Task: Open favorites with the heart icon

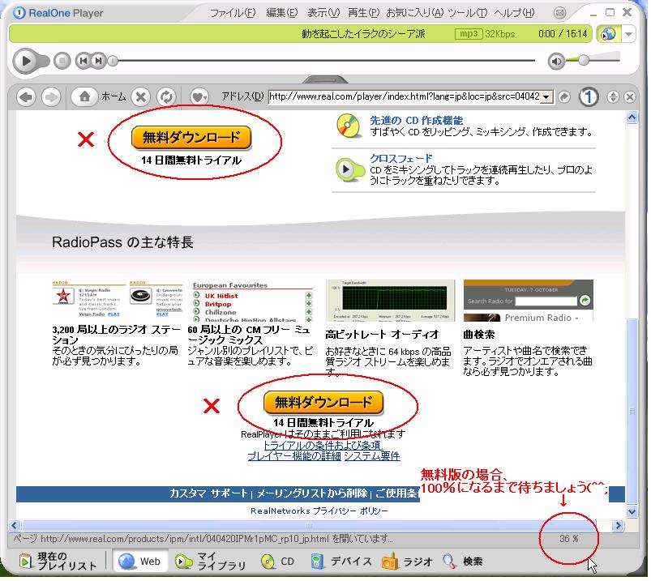Action: [x=199, y=97]
